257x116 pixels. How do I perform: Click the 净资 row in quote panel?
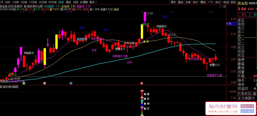coord(247,84)
